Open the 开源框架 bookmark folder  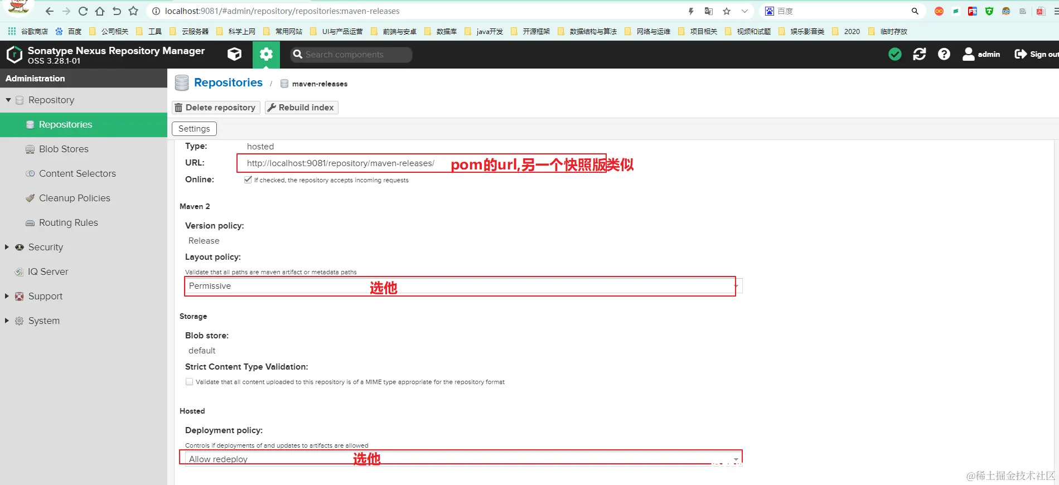(530, 31)
